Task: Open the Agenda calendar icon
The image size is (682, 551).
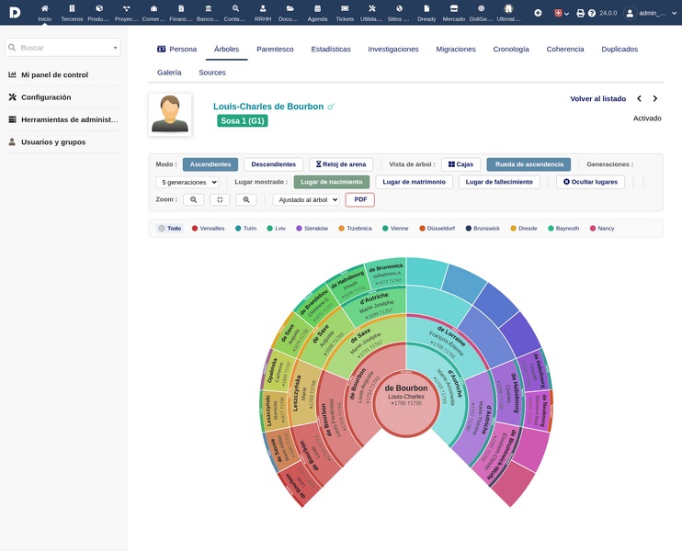Action: [317, 8]
